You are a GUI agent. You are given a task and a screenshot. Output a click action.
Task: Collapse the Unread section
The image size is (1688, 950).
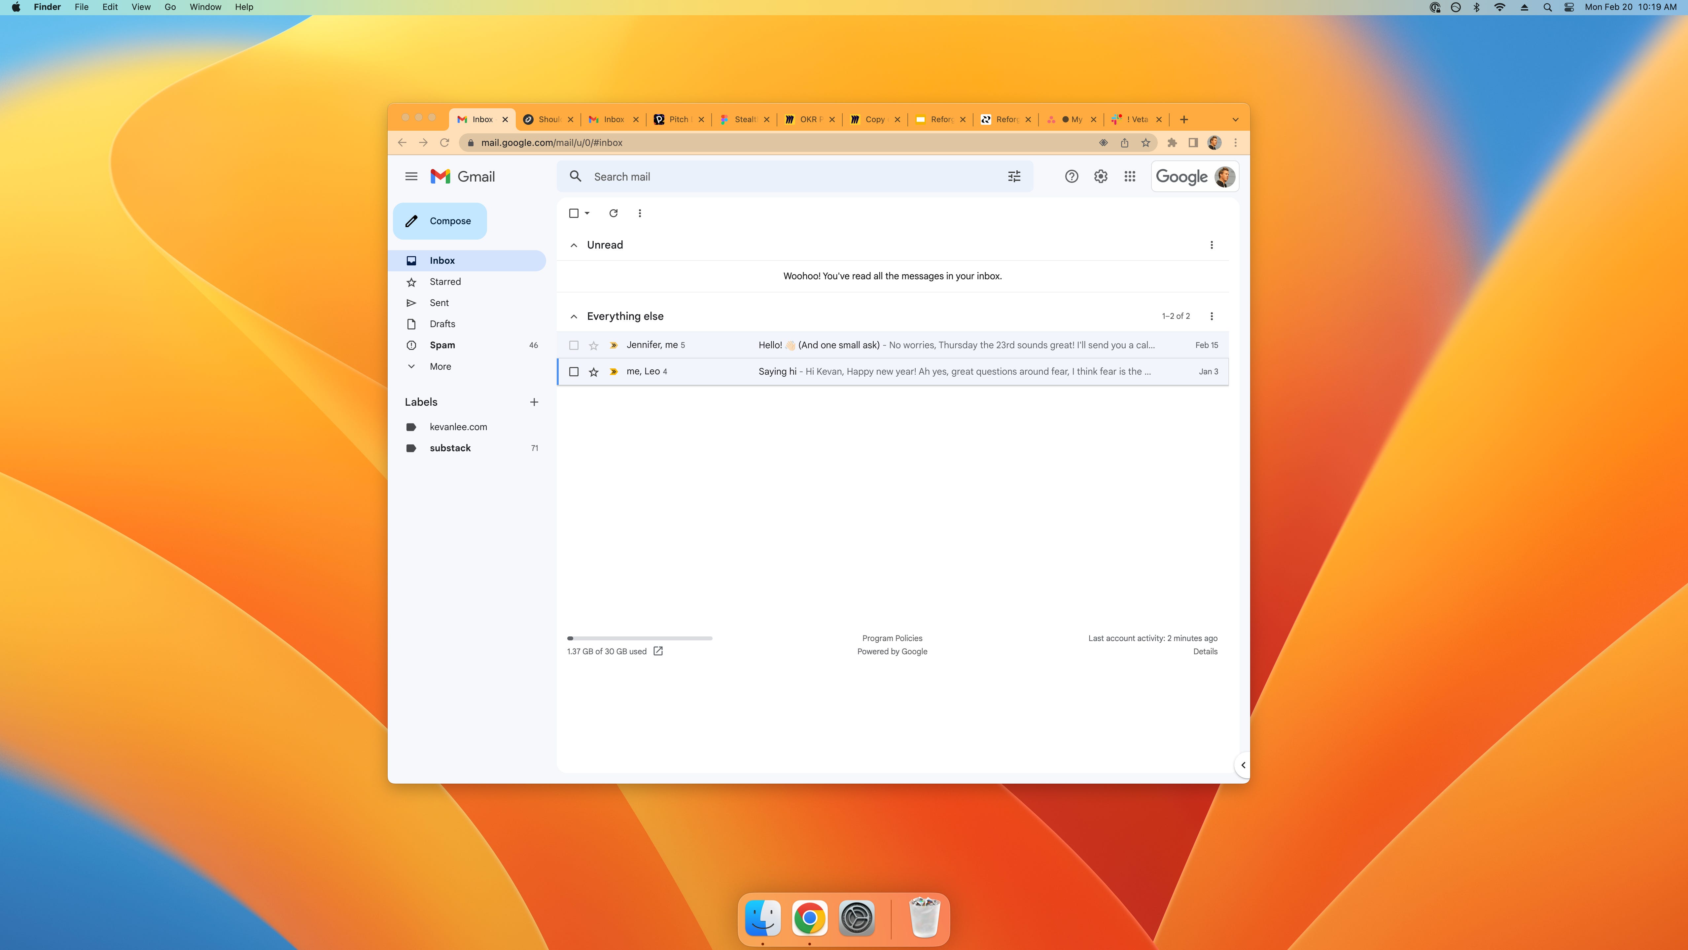[573, 245]
